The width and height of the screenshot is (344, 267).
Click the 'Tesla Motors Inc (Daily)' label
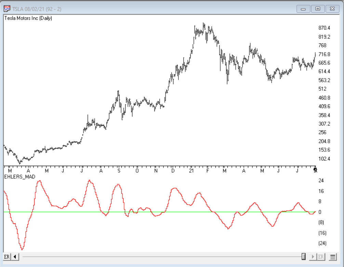coord(28,18)
